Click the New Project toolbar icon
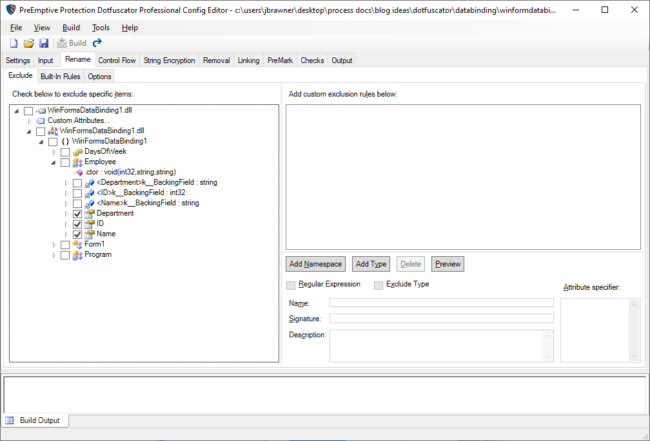Screen dimensions: 650x441 click(x=14, y=43)
